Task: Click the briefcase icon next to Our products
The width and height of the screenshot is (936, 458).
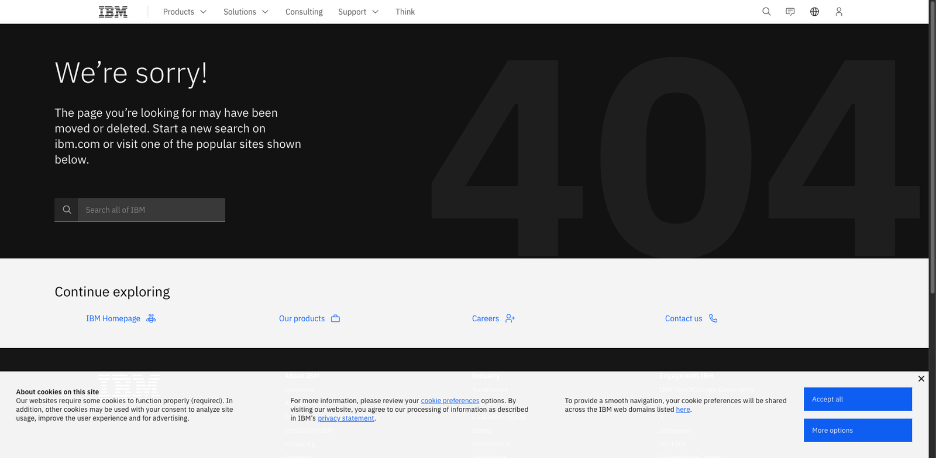Action: 335,318
